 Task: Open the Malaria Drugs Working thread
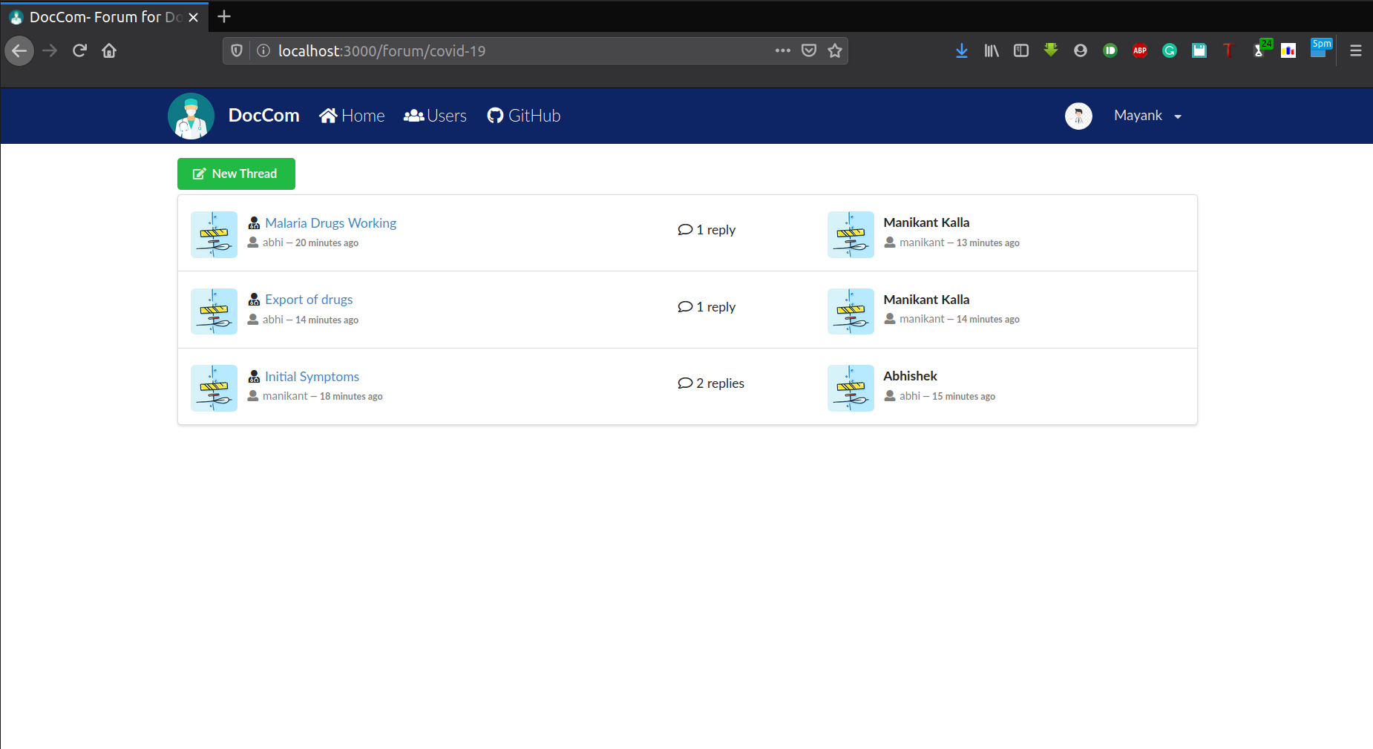330,223
